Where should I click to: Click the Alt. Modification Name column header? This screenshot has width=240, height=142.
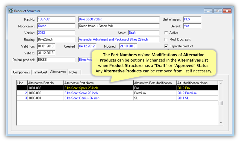coord(197,83)
